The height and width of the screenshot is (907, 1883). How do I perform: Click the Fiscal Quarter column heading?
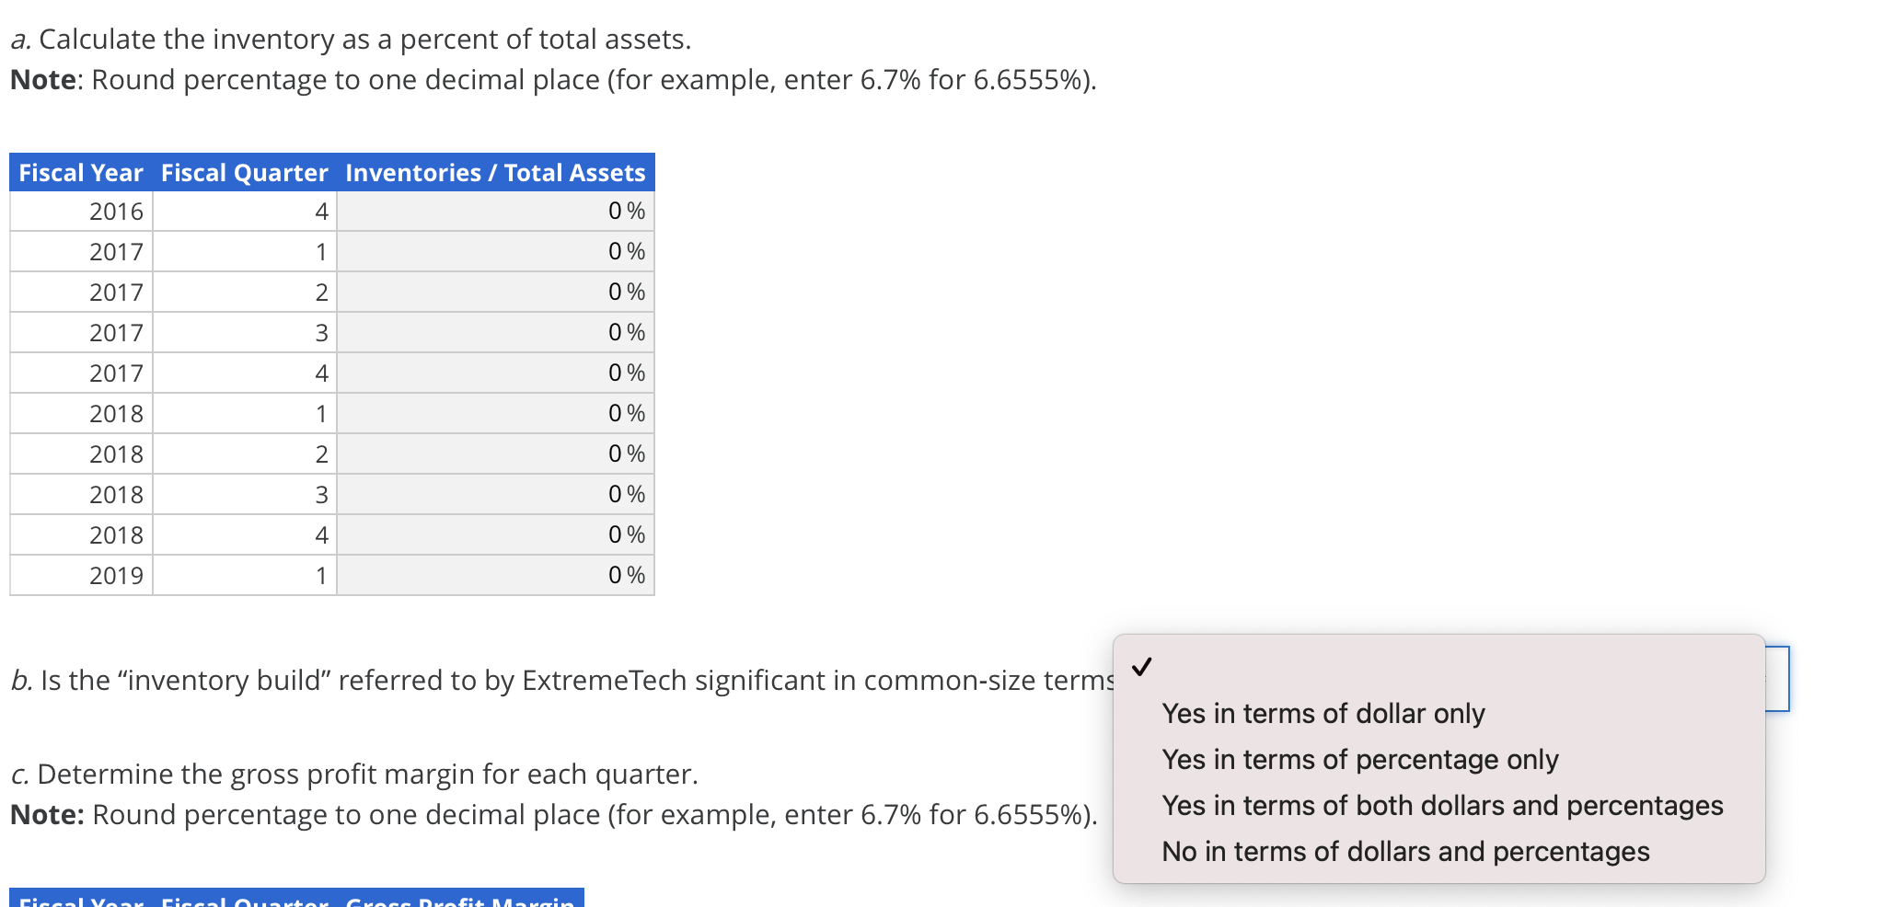click(244, 172)
